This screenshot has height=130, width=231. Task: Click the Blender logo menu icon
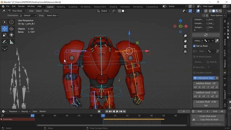[3, 6]
